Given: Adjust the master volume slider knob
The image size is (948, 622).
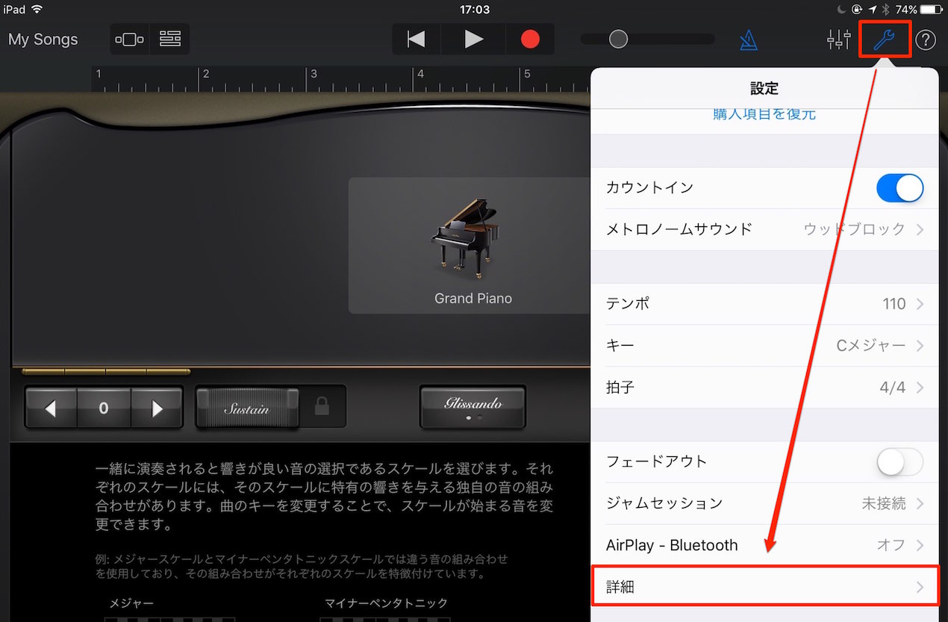Looking at the screenshot, I should [618, 39].
